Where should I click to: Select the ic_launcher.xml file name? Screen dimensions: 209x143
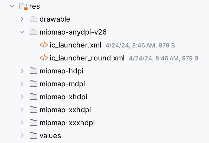(76, 45)
